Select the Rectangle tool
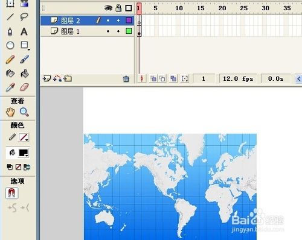 [x=24, y=45]
